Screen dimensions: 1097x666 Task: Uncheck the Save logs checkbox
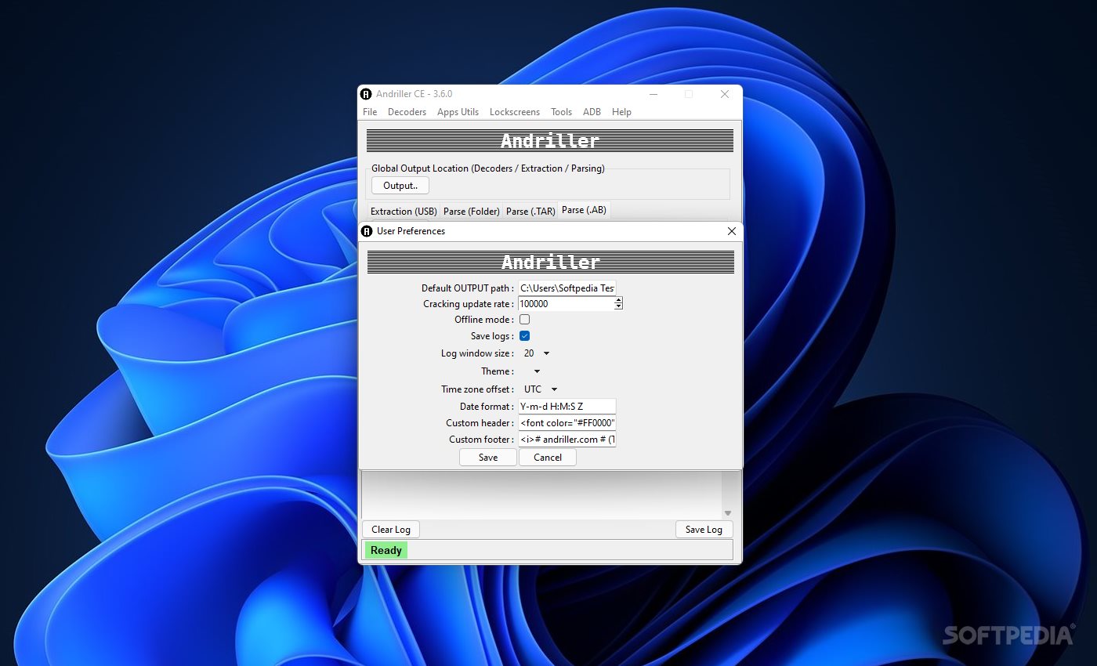pos(525,336)
